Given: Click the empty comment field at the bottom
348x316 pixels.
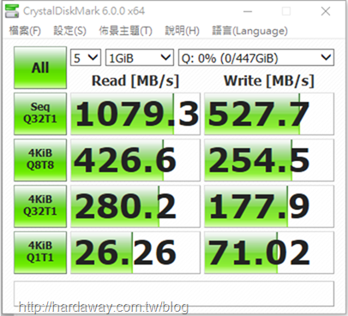Looking at the screenshot, I should (174, 294).
